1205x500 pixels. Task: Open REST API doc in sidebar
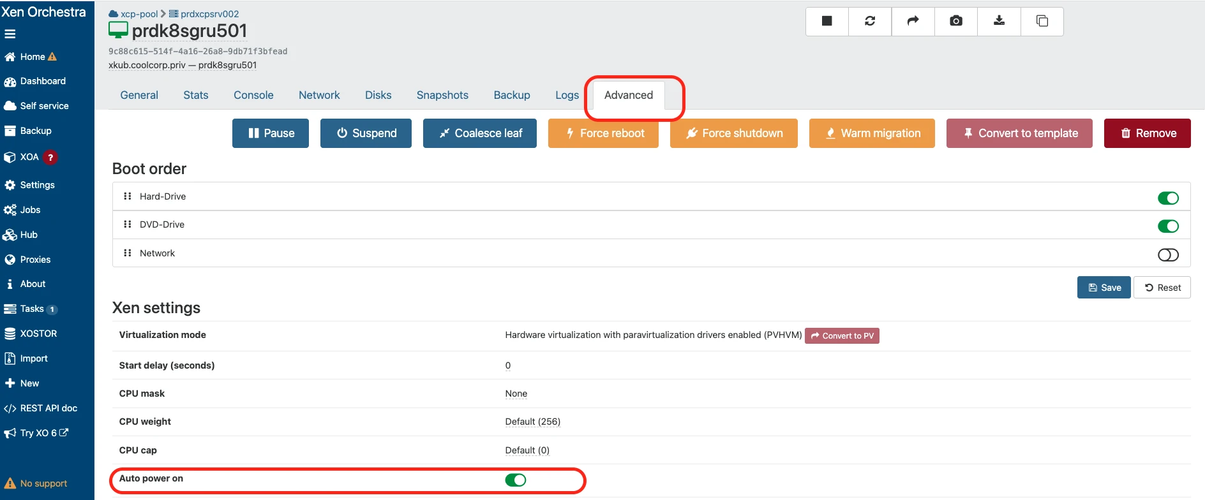click(40, 408)
